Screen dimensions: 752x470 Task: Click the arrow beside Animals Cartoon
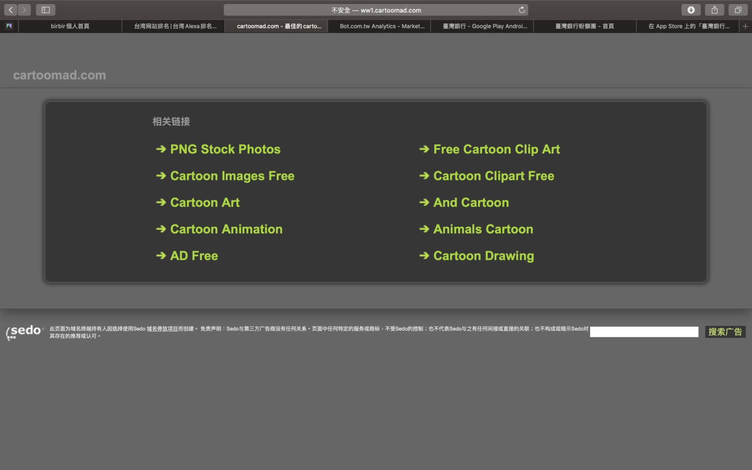click(x=424, y=229)
